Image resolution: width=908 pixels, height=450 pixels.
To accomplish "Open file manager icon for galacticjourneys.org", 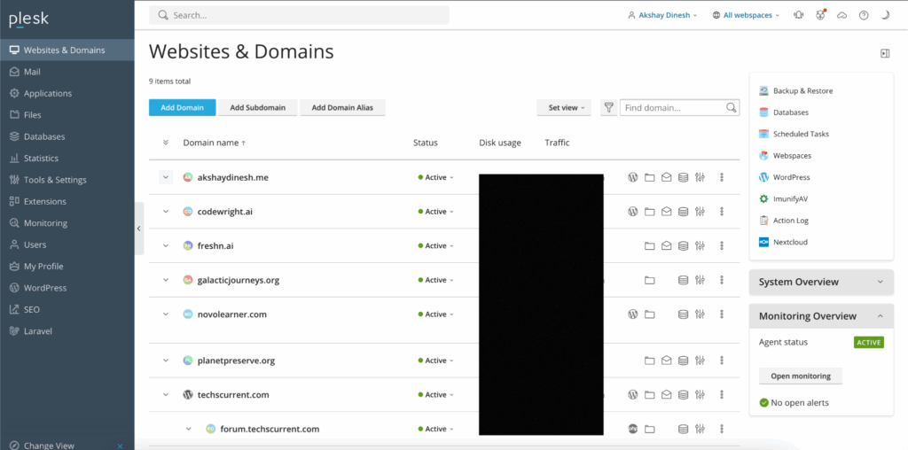I will (x=650, y=280).
